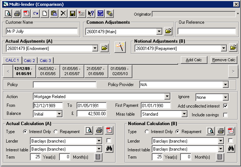This screenshot has height=167, width=241.
Task: Open Lender dropdown in Actual Calculation (A)
Action: [99, 141]
